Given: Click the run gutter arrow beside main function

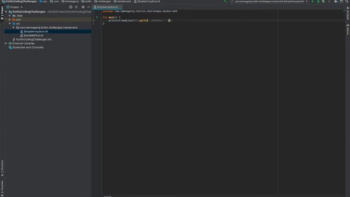Looking at the screenshot, I should (x=97, y=17).
